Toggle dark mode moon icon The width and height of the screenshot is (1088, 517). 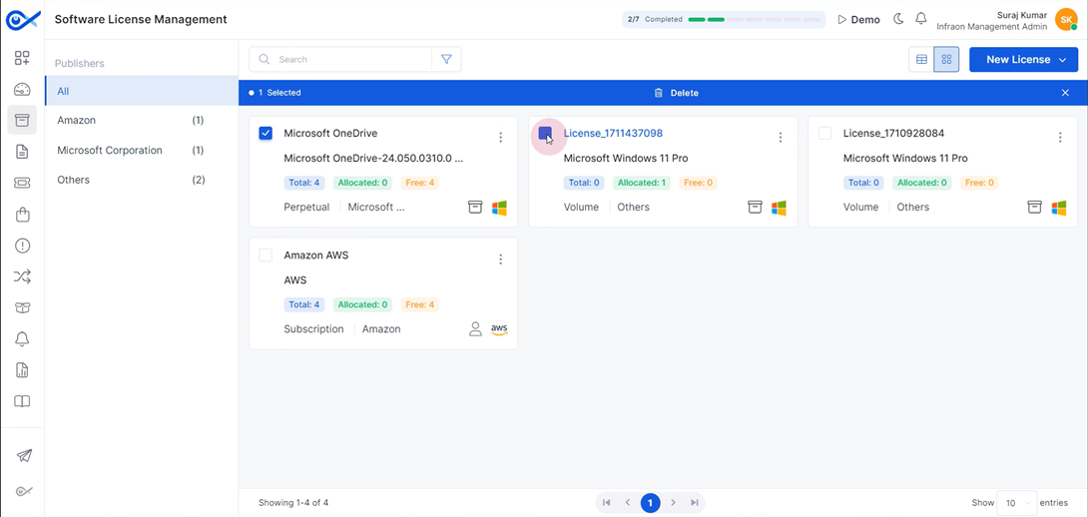point(898,19)
